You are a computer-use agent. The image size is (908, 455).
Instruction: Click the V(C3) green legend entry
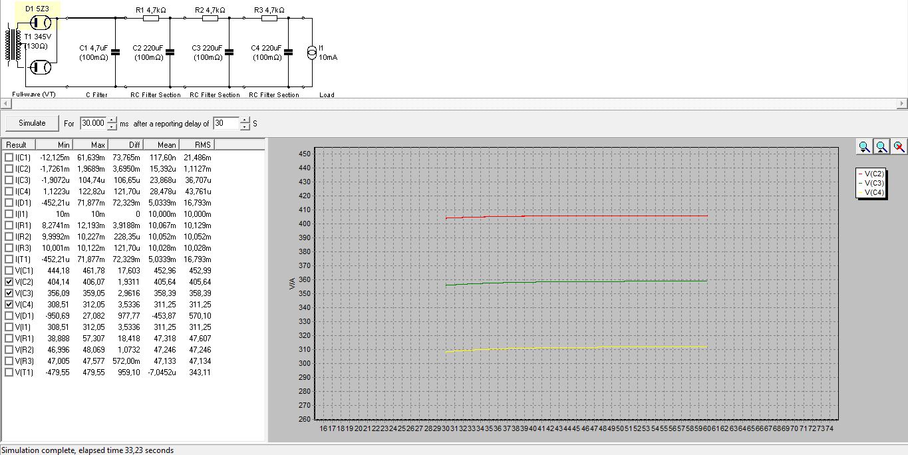tap(871, 182)
